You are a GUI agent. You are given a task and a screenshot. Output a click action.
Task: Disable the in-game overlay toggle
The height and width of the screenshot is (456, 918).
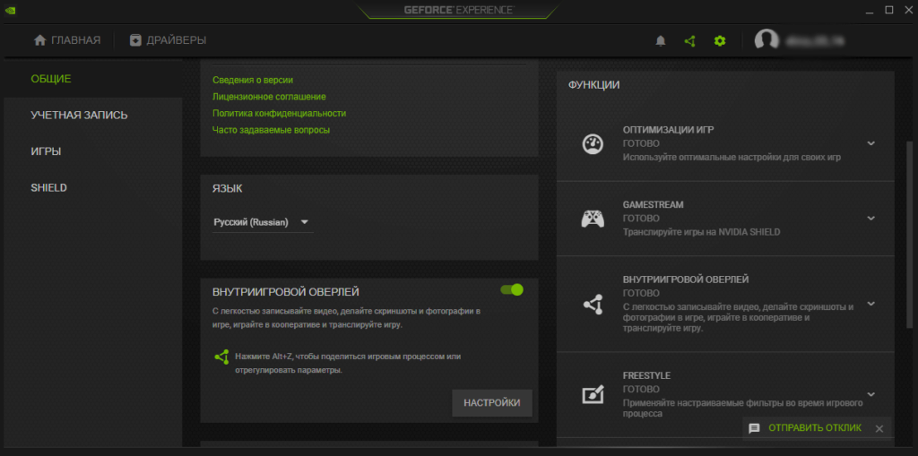click(511, 289)
